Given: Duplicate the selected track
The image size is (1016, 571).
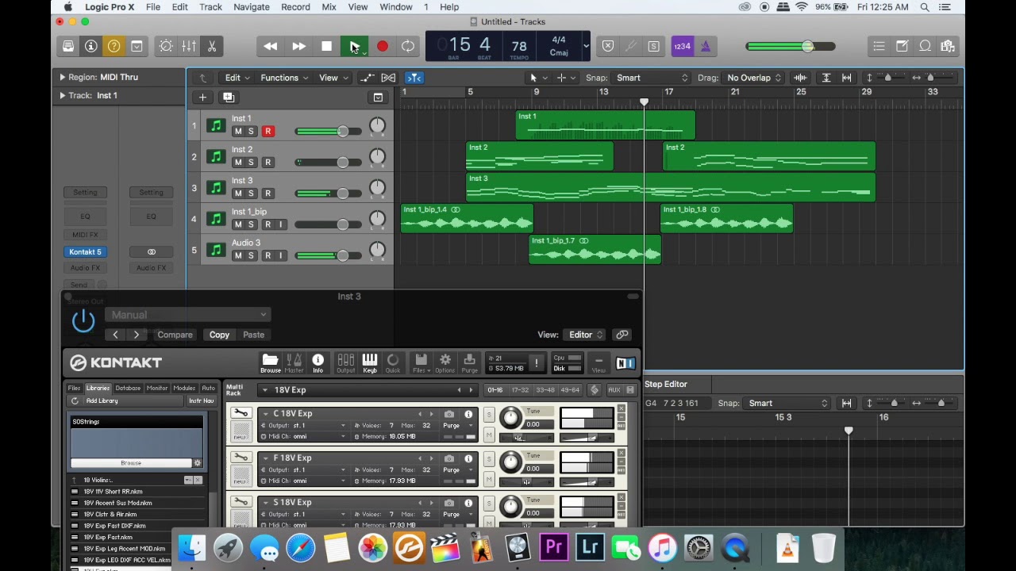Looking at the screenshot, I should click(229, 97).
